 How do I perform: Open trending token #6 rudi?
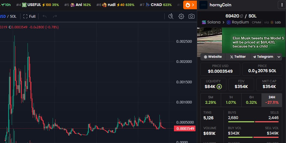pos(115,5)
